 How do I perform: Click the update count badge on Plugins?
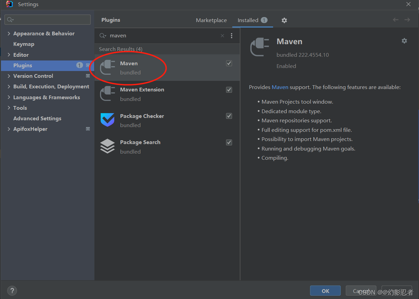pyautogui.click(x=80, y=65)
